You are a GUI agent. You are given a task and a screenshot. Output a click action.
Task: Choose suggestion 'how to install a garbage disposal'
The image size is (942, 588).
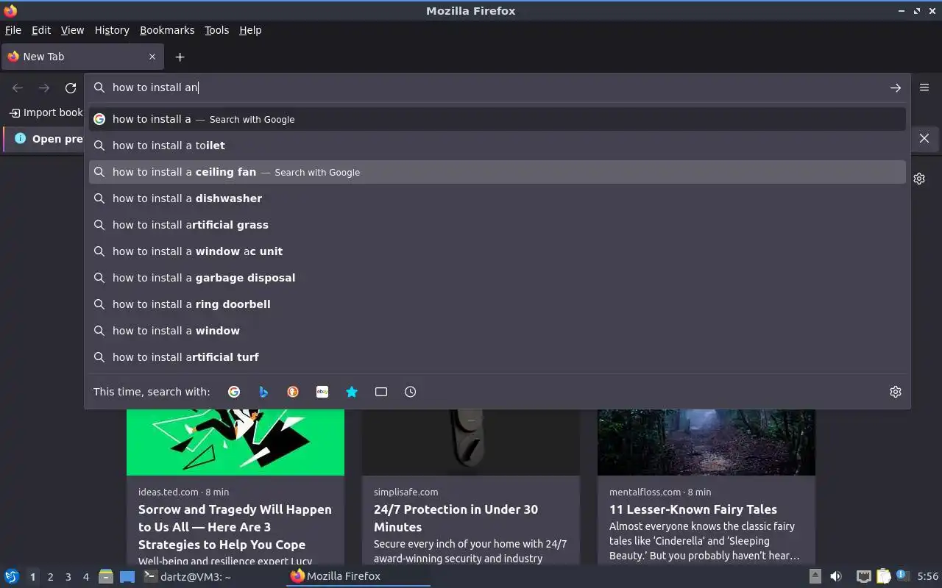[x=497, y=278]
